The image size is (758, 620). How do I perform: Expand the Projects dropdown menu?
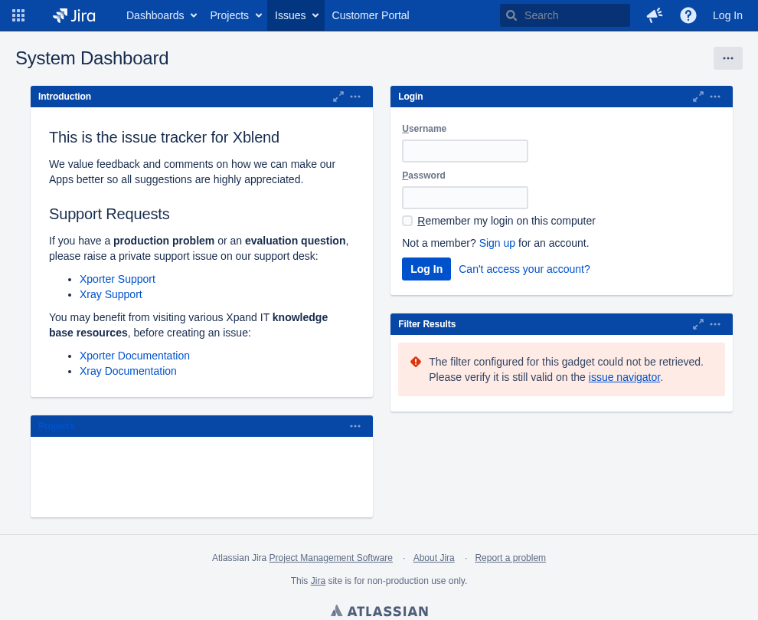click(x=235, y=15)
